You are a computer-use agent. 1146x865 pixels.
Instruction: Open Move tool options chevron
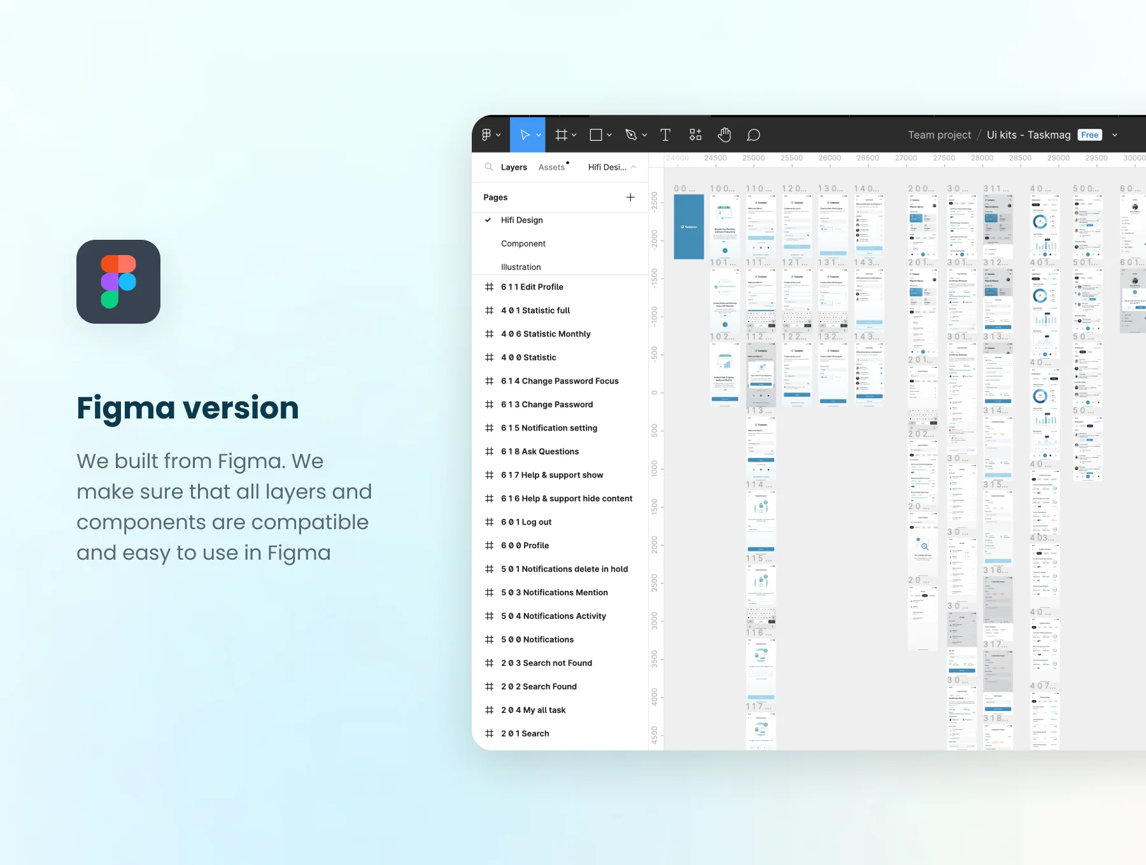click(x=539, y=135)
